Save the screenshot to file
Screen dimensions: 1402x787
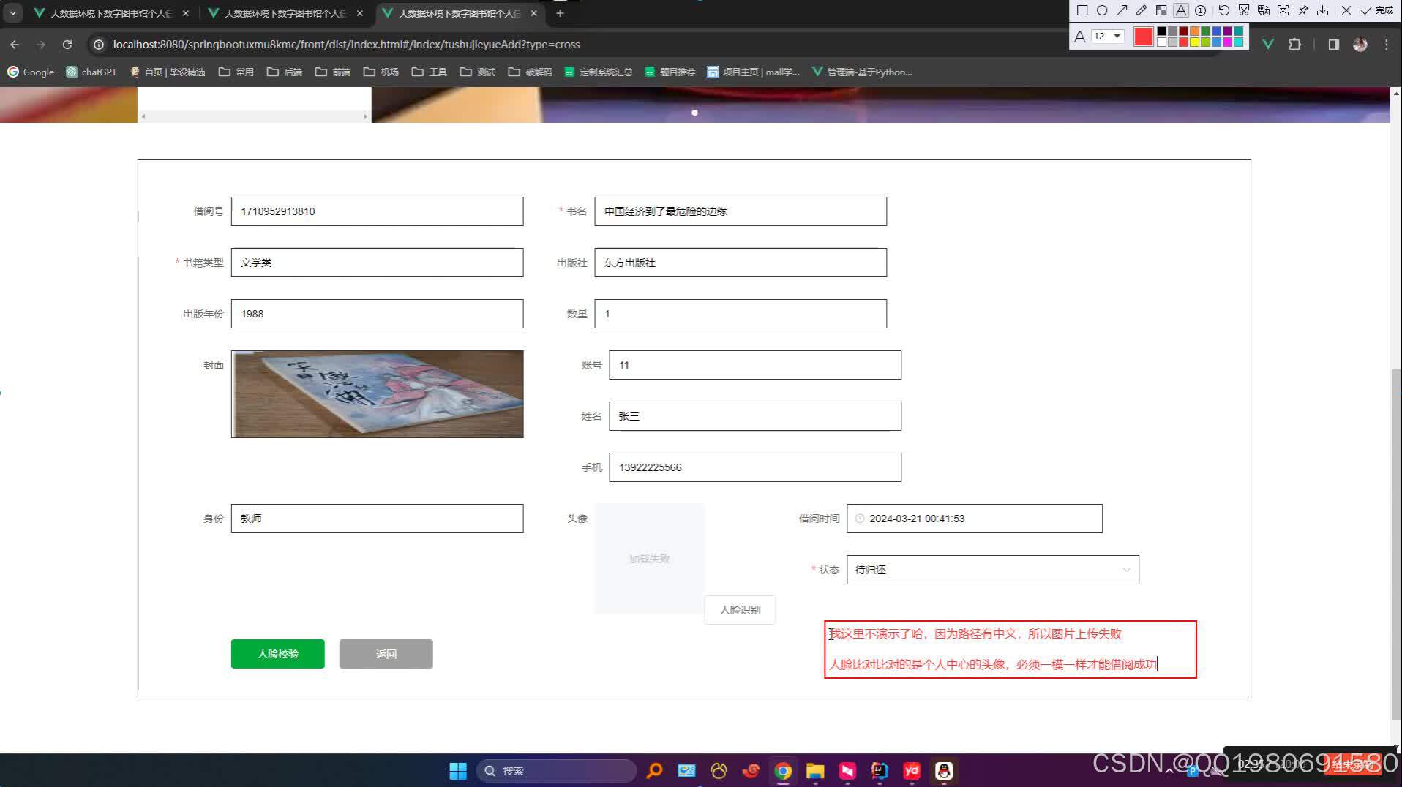point(1323,10)
